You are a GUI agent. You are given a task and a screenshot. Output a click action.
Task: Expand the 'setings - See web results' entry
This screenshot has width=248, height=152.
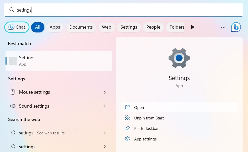(x=105, y=133)
